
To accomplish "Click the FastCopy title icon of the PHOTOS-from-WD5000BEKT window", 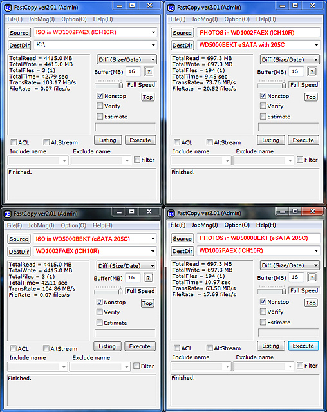I will click(171, 213).
